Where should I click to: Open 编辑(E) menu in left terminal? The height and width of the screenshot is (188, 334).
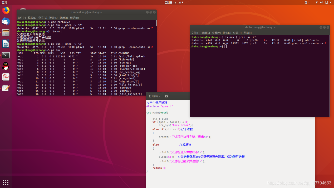[32, 18]
